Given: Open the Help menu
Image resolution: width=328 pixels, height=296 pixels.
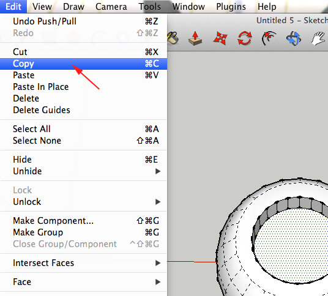Looking at the screenshot, I should click(x=267, y=7).
